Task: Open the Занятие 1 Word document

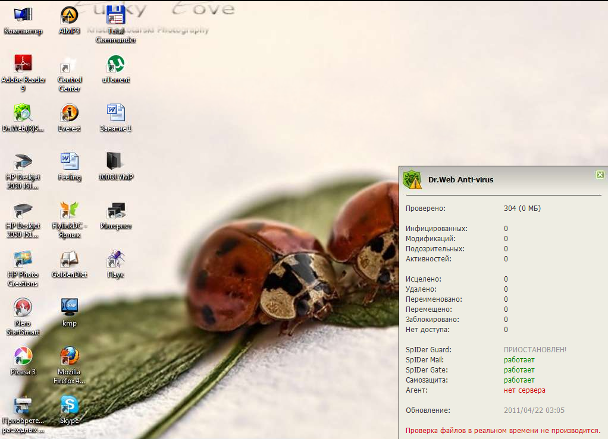Action: tap(116, 112)
